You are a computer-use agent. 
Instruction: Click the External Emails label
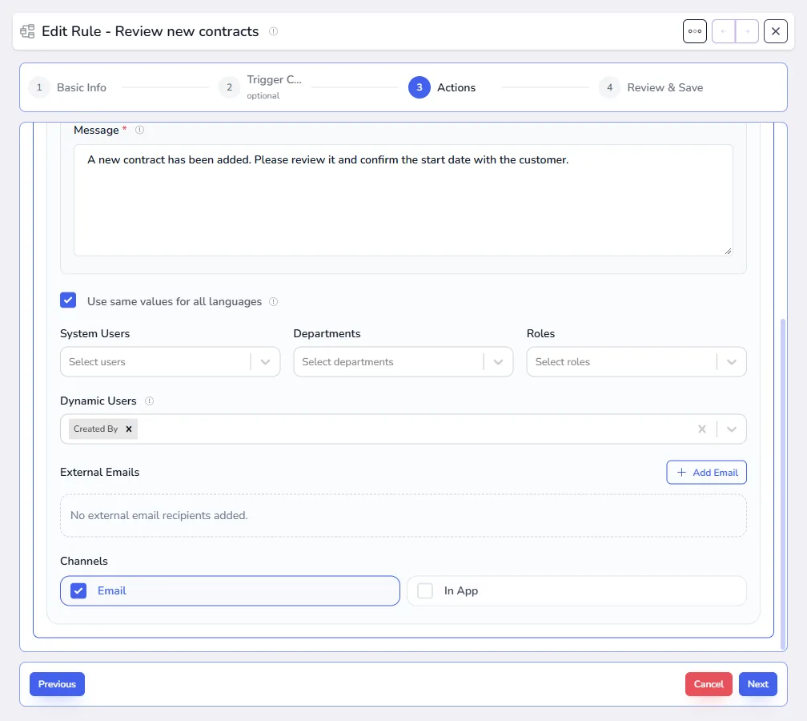click(x=100, y=473)
